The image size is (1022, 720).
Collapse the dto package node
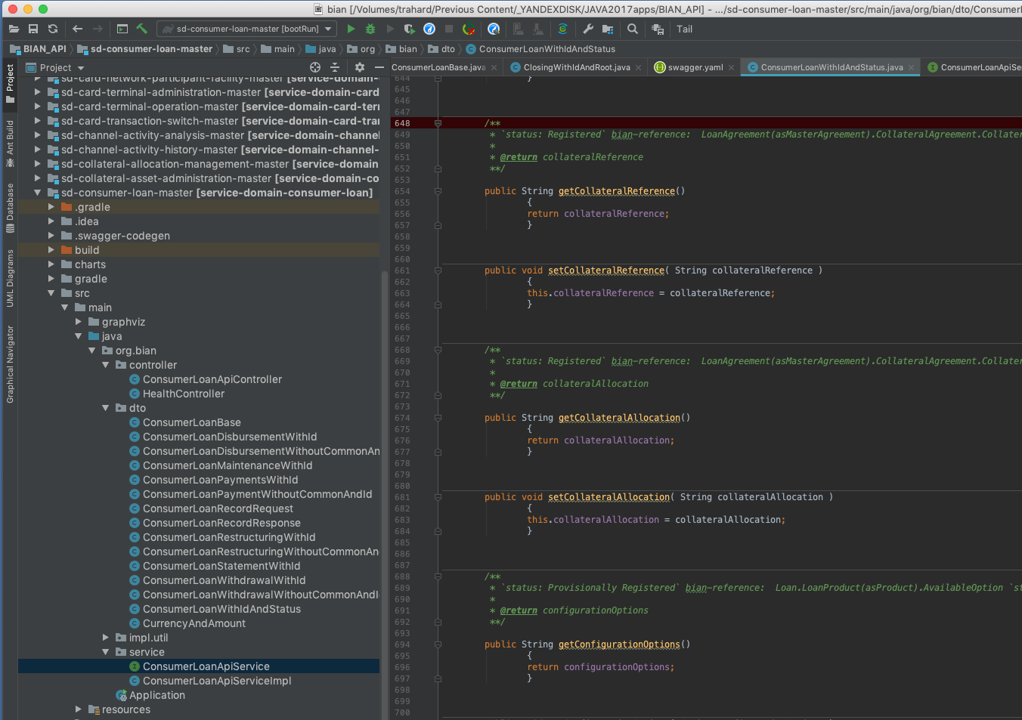tap(106, 408)
